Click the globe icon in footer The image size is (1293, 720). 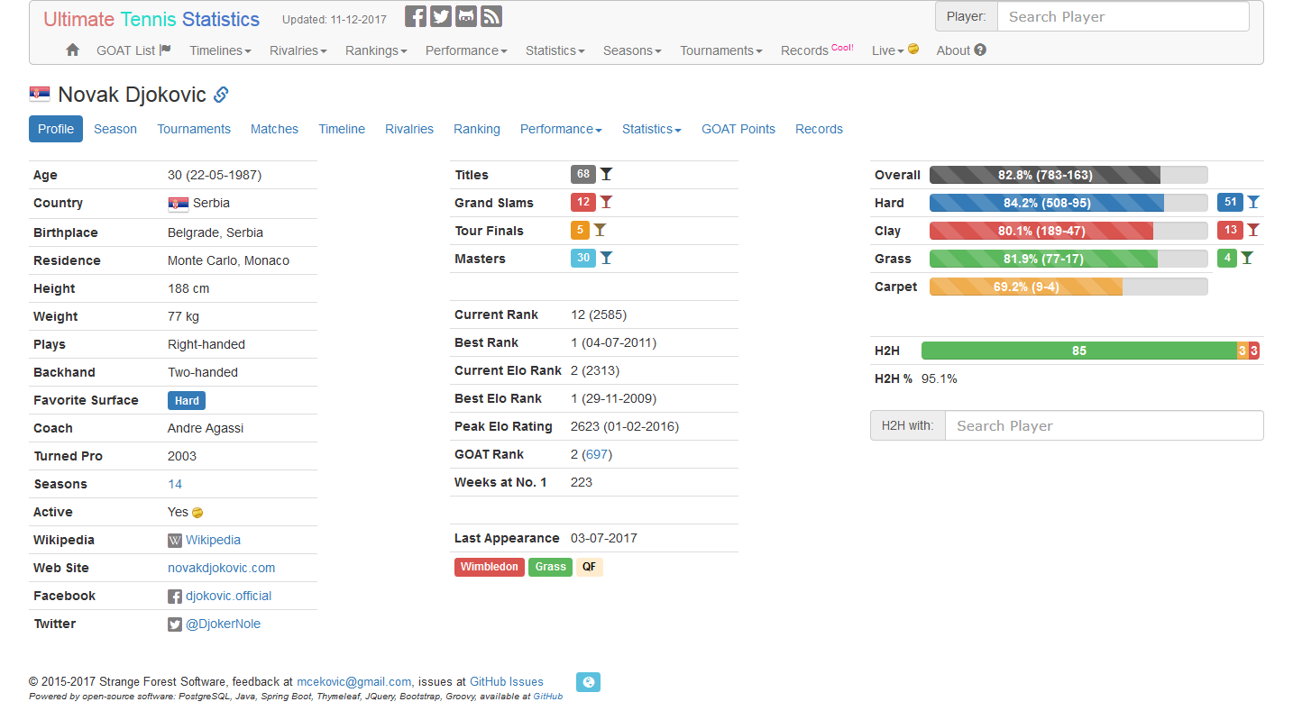tap(588, 682)
